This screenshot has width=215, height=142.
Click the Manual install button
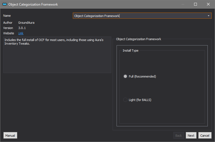pyautogui.click(x=10, y=135)
